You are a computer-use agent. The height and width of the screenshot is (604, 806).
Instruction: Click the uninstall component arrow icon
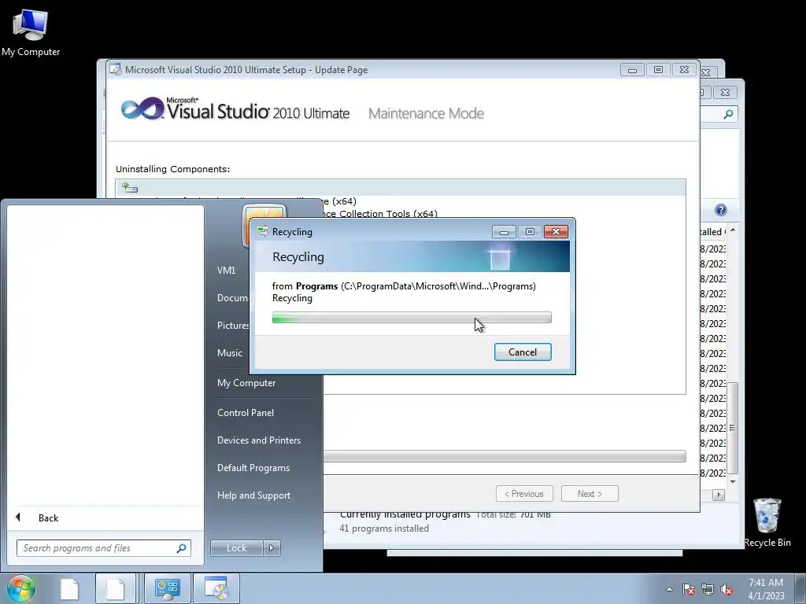130,187
